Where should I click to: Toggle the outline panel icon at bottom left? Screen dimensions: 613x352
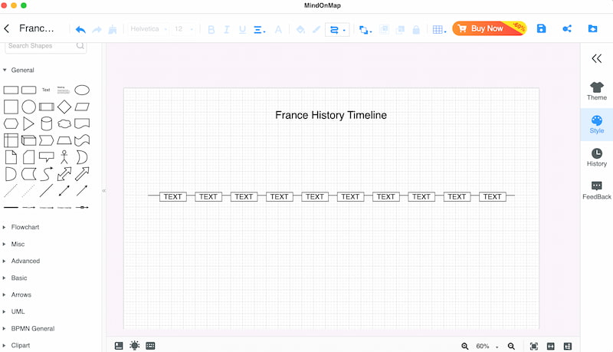click(119, 346)
